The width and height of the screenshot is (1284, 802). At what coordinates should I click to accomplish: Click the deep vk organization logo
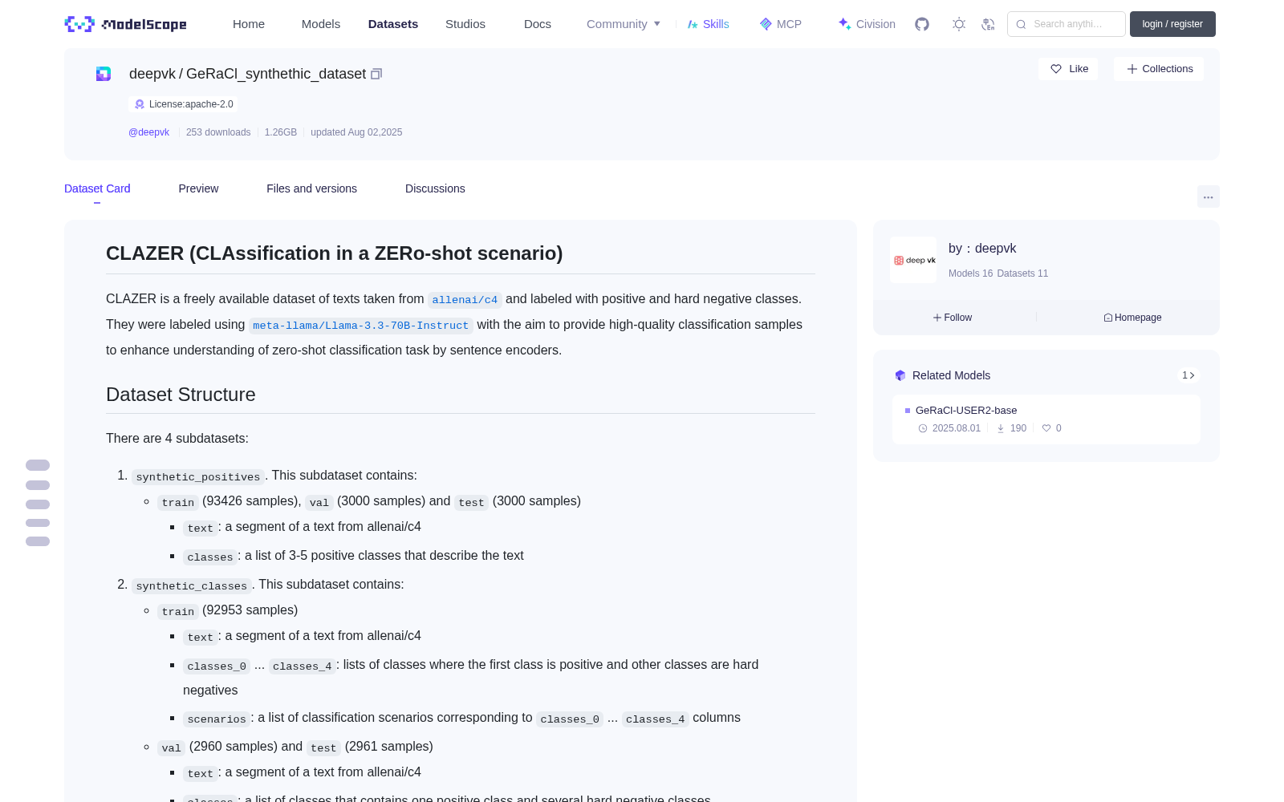pyautogui.click(x=913, y=260)
